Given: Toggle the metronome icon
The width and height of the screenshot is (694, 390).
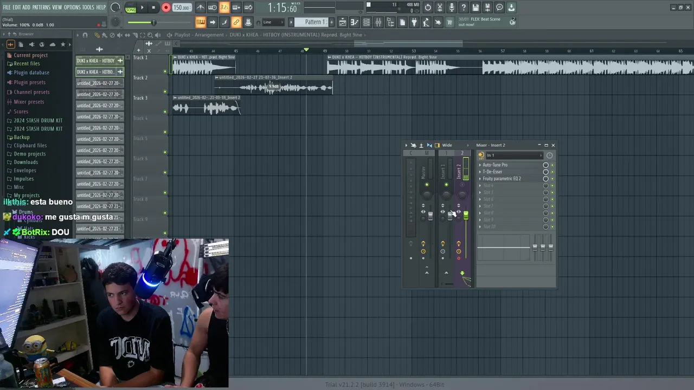Looking at the screenshot, I should coord(201,8).
